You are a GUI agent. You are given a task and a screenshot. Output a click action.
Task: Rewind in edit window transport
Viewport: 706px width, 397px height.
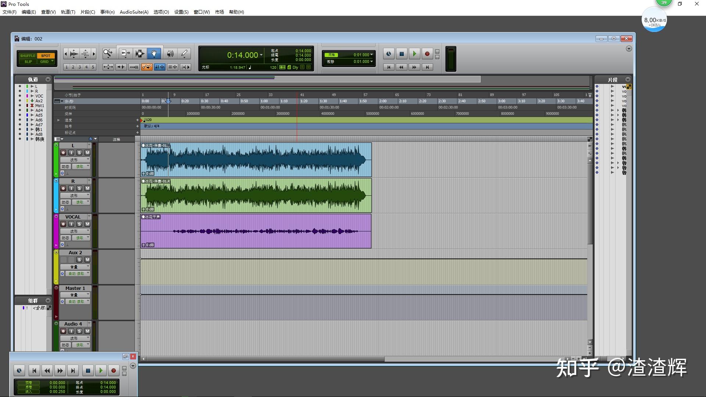tap(402, 67)
